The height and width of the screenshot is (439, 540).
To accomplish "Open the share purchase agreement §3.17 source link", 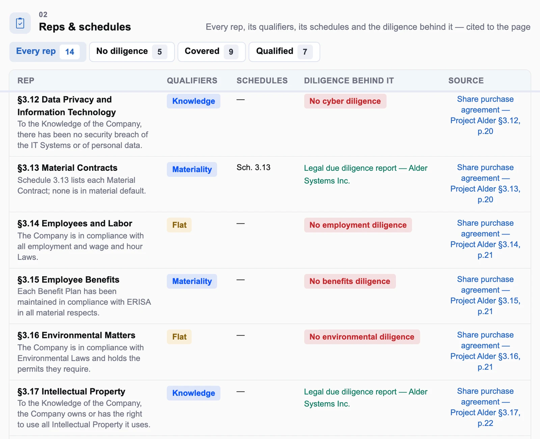I will tap(485, 407).
